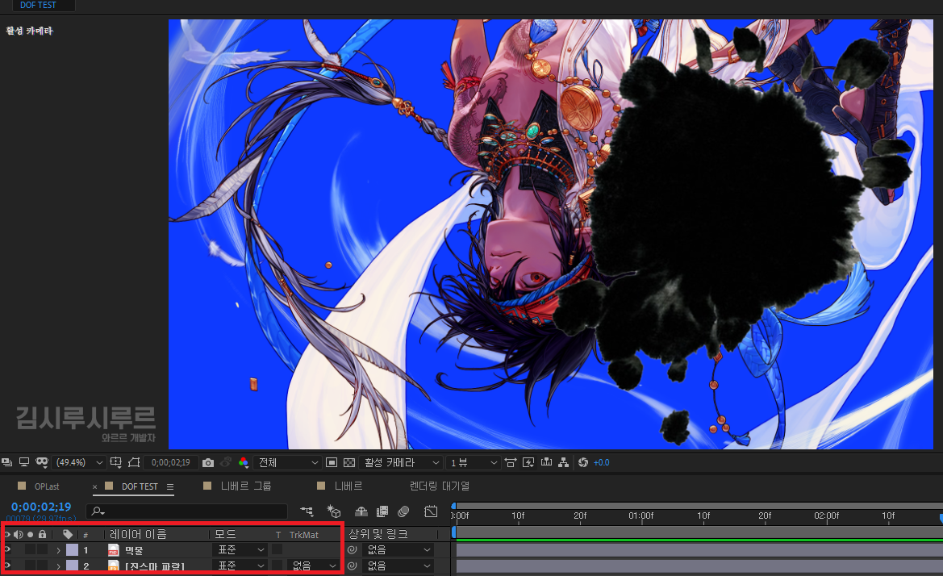Toggle pixel aspect ratio correction icon
The height and width of the screenshot is (576, 943).
click(x=511, y=462)
